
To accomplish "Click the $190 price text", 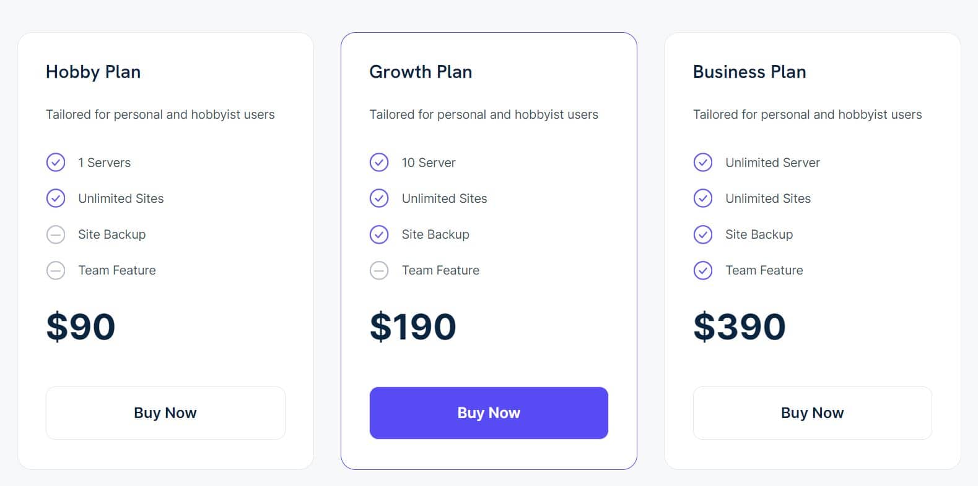I will (413, 326).
